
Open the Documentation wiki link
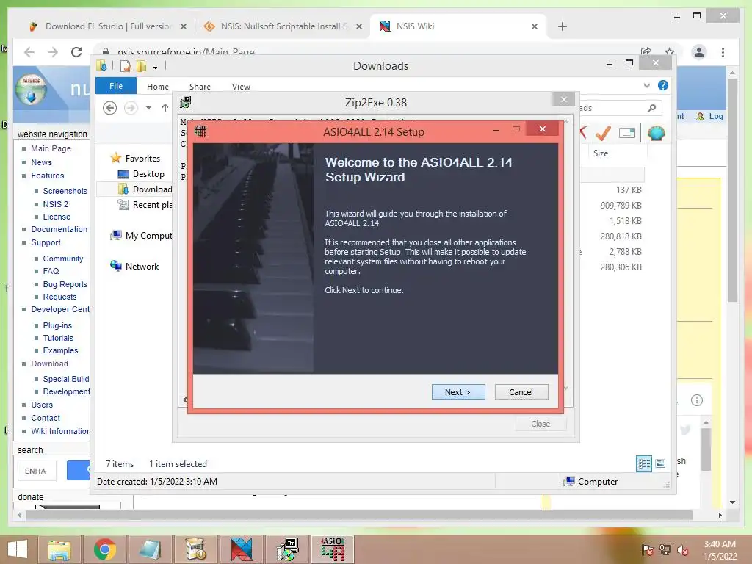coord(59,229)
